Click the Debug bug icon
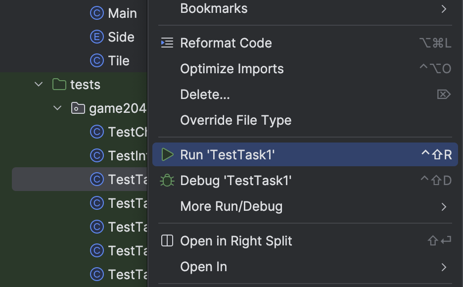 click(167, 181)
